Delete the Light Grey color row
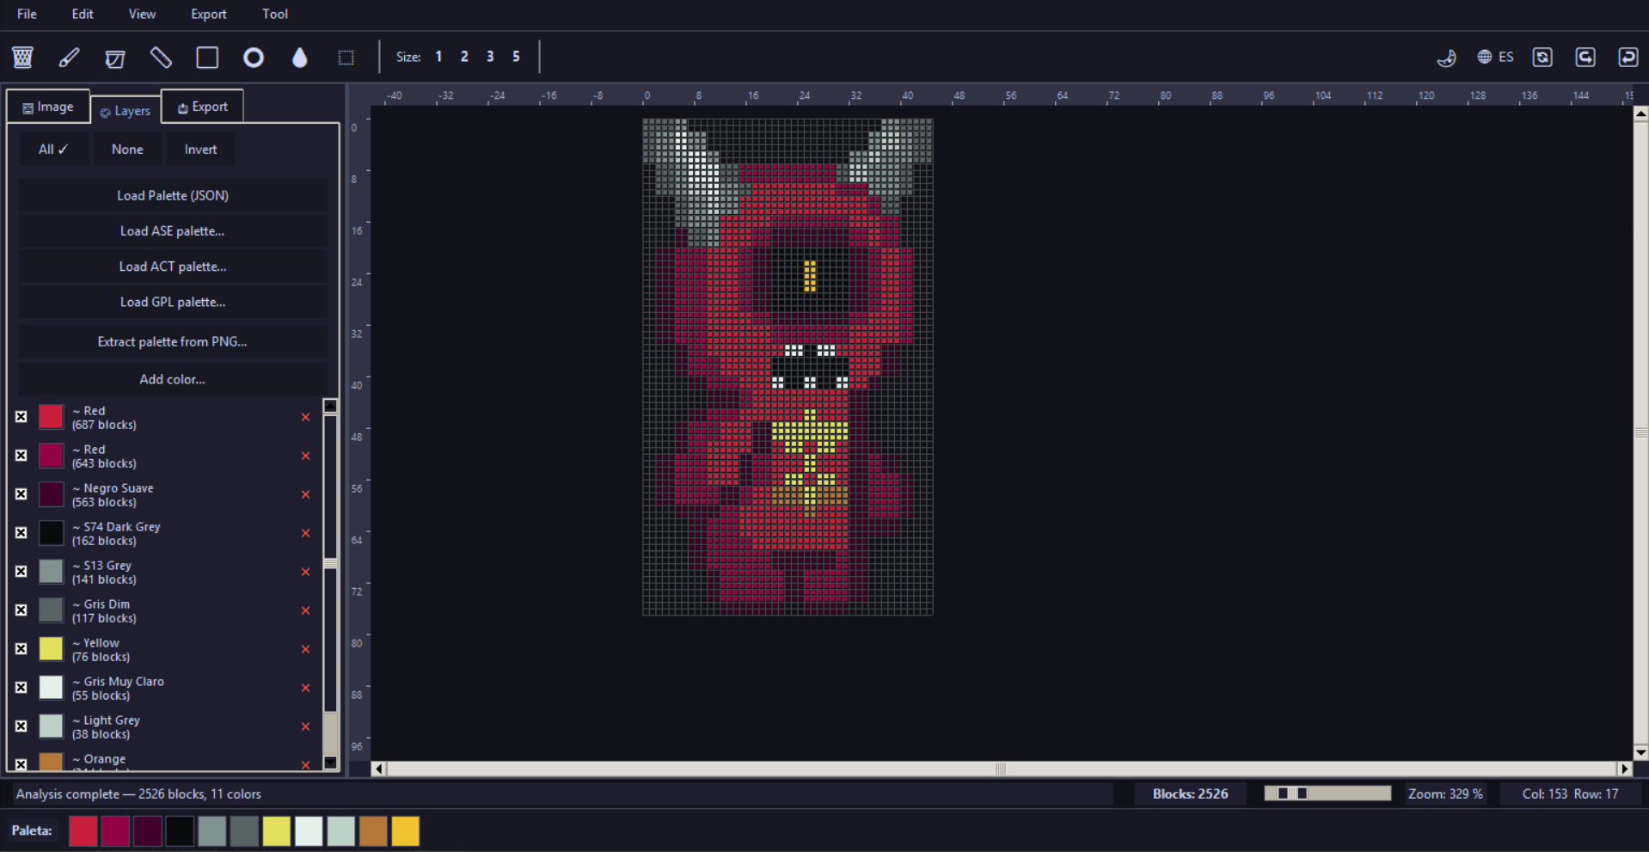Image resolution: width=1649 pixels, height=852 pixels. coord(305,726)
